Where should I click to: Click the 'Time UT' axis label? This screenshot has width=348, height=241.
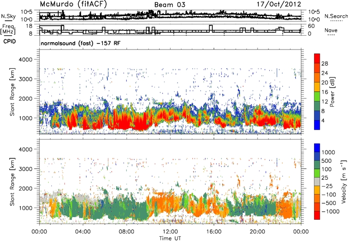170,238
